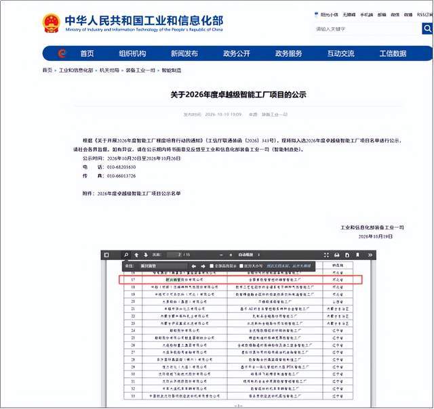Open the 首页 navigation tab
This screenshot has width=434, height=409.
(87, 53)
